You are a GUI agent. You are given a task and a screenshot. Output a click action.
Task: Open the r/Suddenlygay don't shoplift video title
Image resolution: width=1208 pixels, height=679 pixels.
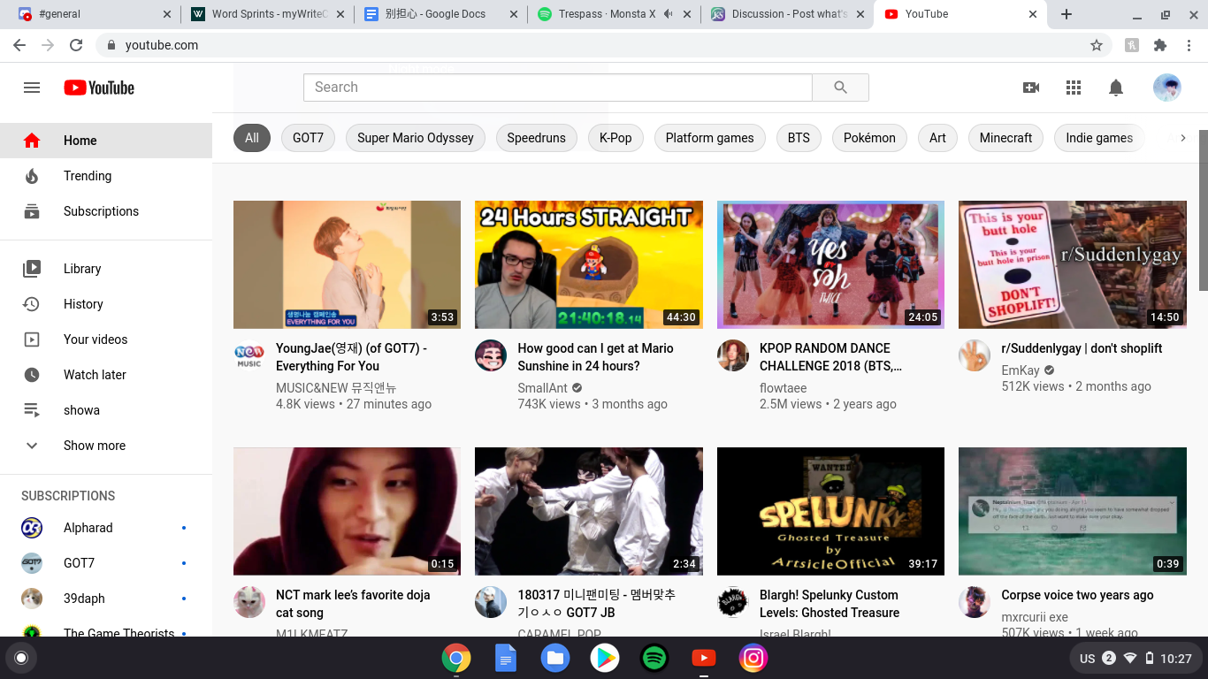tap(1082, 348)
